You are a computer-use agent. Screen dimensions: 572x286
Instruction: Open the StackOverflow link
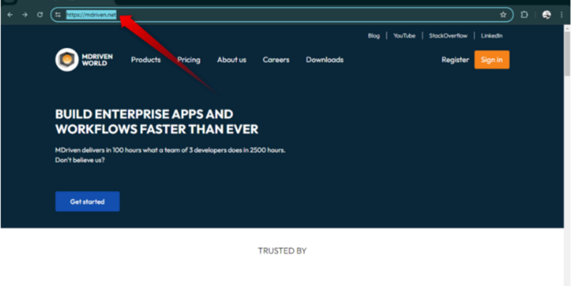(x=448, y=36)
